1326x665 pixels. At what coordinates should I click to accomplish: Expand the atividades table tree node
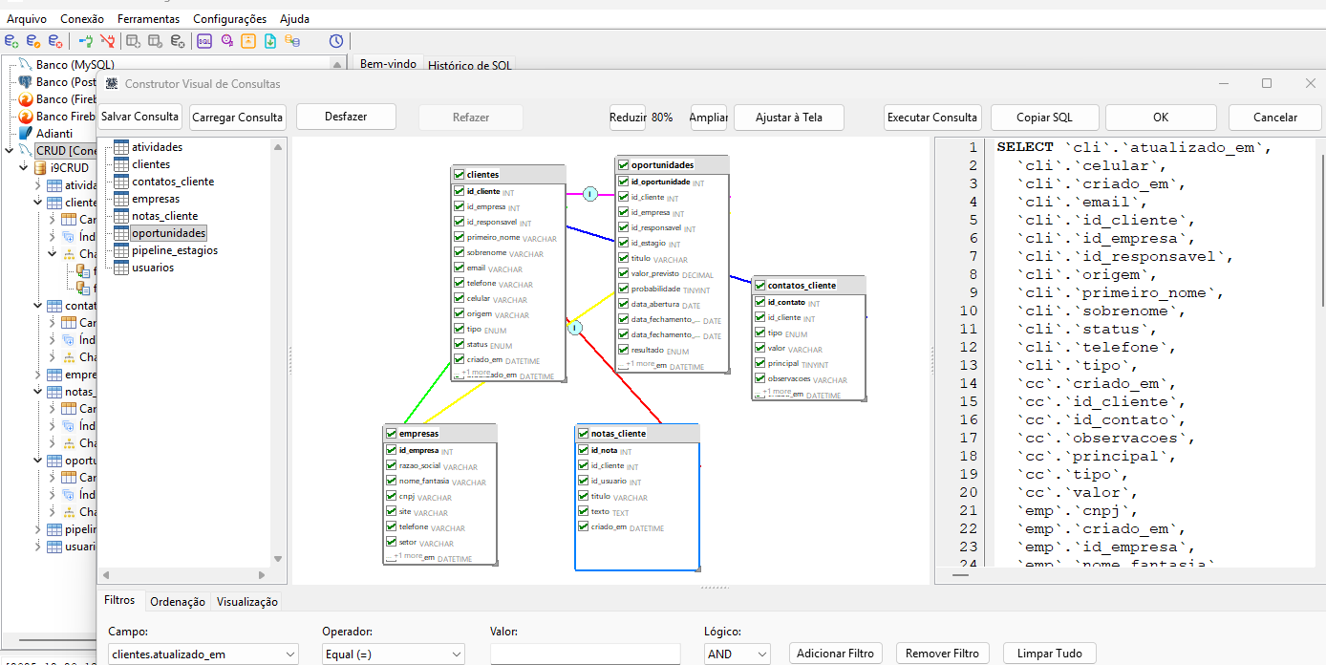click(x=38, y=185)
